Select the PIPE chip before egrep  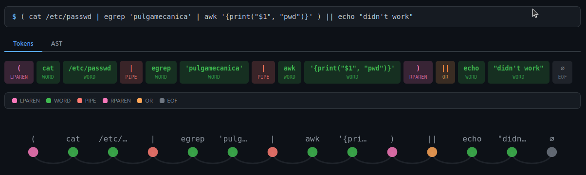[131, 72]
